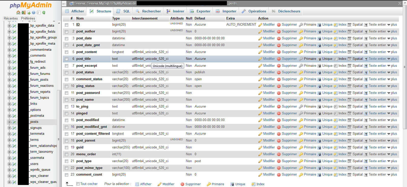Click server icon in the breadcrumb bar
The height and width of the screenshot is (187, 407).
click(x=71, y=4)
